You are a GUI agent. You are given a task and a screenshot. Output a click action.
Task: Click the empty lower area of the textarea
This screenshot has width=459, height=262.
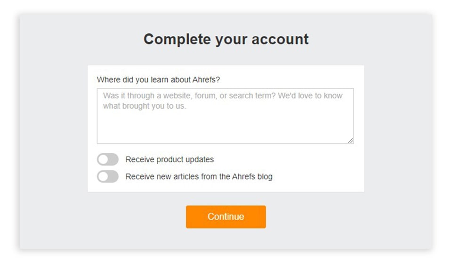pos(225,129)
